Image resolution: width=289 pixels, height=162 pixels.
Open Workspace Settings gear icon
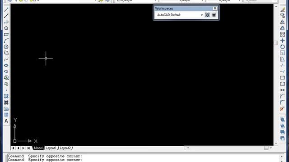207,15
